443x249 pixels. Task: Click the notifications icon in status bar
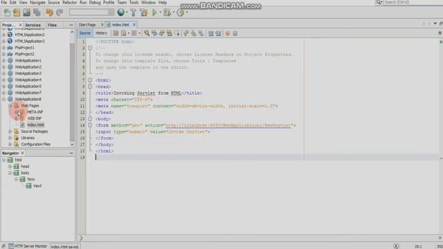click(x=396, y=246)
